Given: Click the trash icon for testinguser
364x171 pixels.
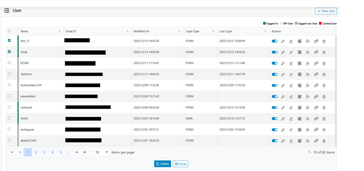Looking at the screenshot, I should point(324,130).
